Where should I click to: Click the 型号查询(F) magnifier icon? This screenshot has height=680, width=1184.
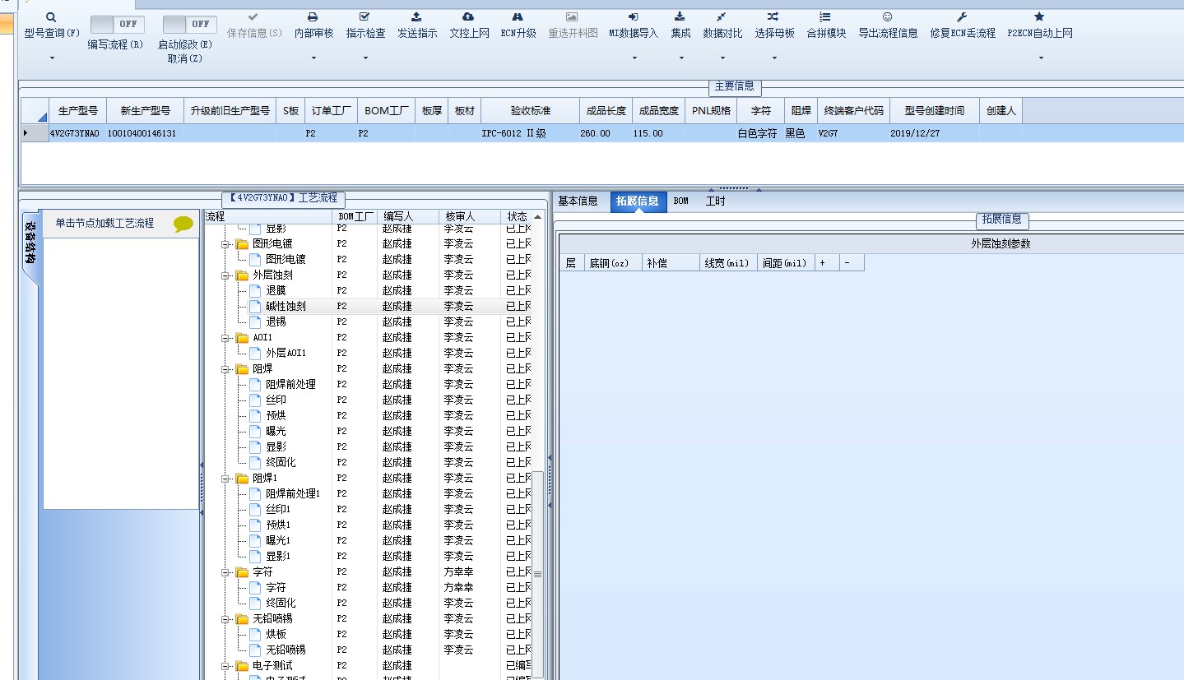coord(51,17)
